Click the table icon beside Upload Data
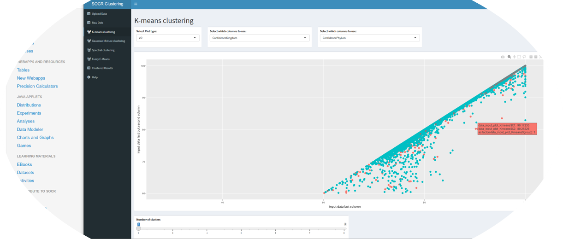The height and width of the screenshot is (239, 563). pos(89,14)
